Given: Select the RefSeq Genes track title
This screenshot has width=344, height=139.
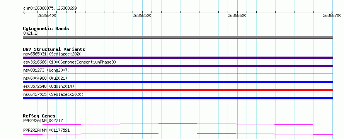Looking at the screenshot, I should point(39,116).
